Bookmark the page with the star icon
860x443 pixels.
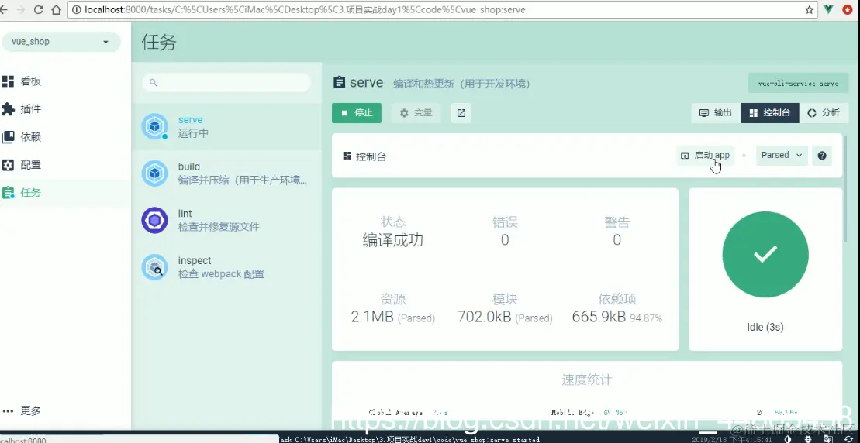pyautogui.click(x=809, y=9)
